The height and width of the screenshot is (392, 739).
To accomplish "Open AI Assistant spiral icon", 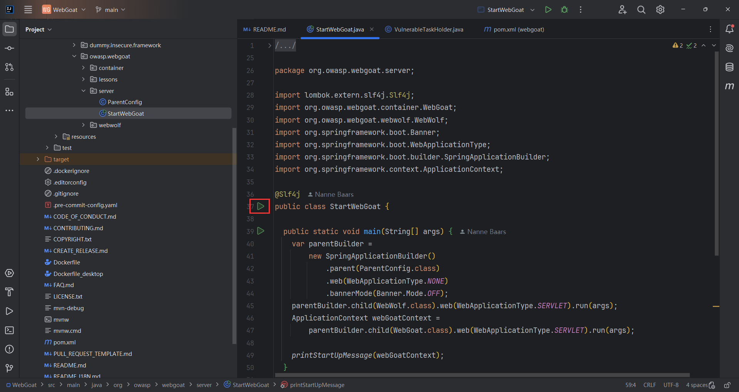I will 729,48.
